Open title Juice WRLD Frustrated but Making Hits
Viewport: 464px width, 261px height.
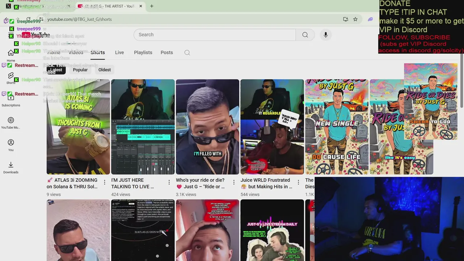pyautogui.click(x=266, y=183)
